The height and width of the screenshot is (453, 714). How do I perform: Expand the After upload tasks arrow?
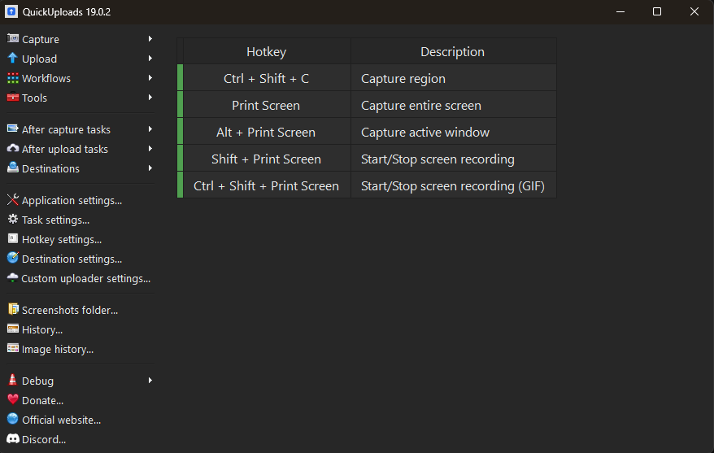click(x=150, y=149)
